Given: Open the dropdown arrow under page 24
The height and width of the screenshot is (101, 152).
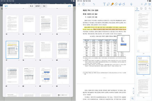Looking at the screenshot, I should point(69,86).
